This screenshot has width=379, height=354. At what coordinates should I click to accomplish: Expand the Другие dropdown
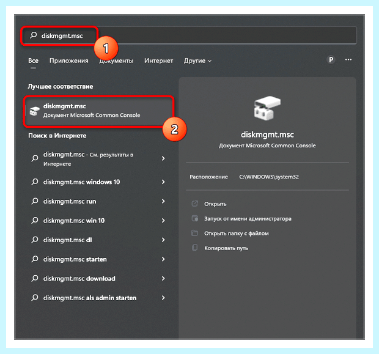(x=197, y=61)
